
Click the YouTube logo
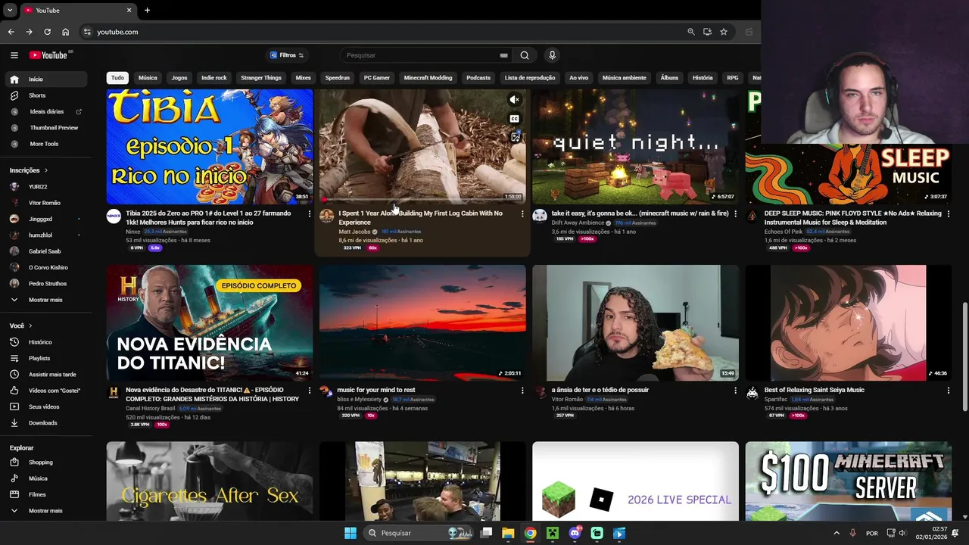pos(49,55)
